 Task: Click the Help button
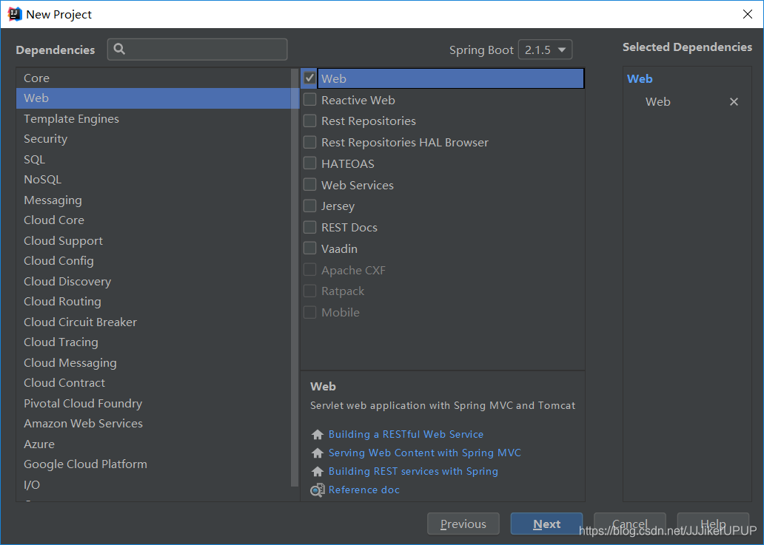[x=713, y=524]
